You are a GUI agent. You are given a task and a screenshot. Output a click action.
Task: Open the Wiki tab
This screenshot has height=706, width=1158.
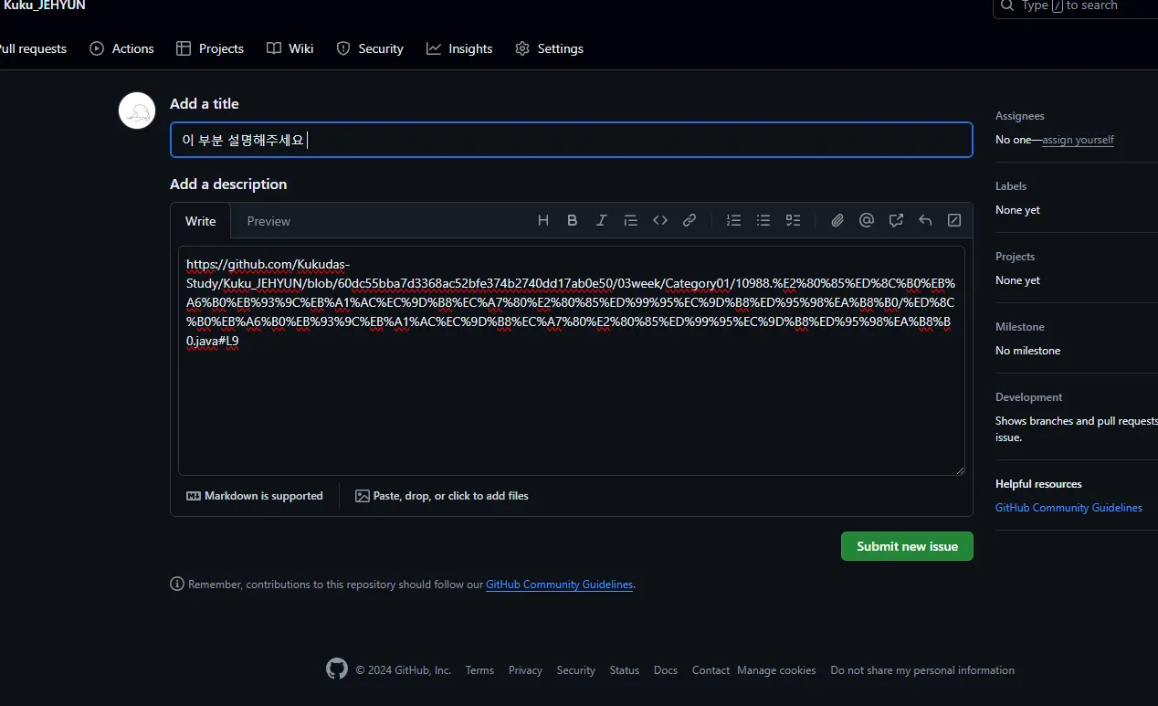pos(290,48)
